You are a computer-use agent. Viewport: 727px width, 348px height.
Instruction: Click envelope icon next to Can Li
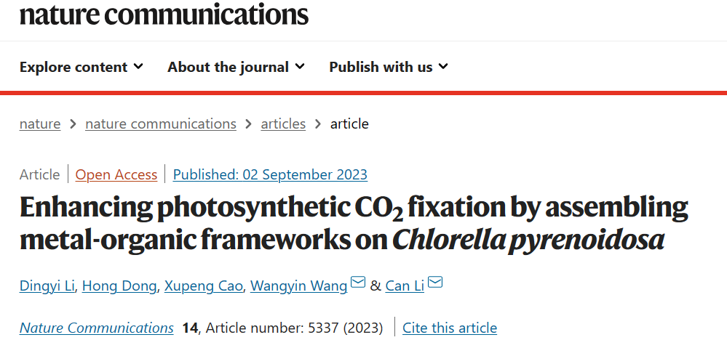(x=435, y=282)
